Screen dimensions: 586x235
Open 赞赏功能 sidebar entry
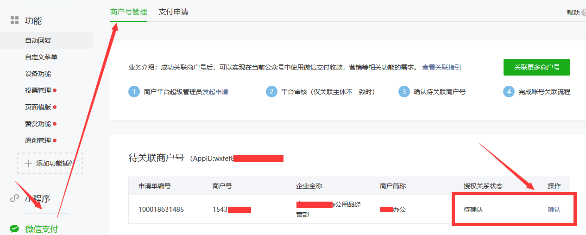coord(38,124)
